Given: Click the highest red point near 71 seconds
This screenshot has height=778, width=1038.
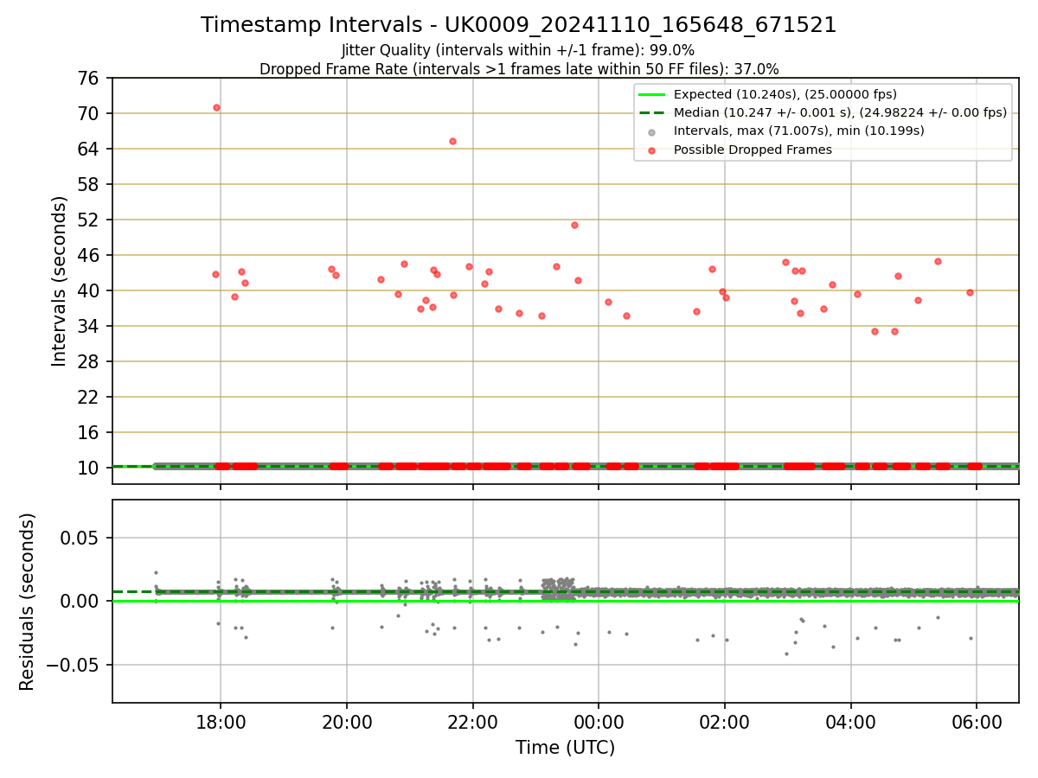Looking at the screenshot, I should 216,107.
